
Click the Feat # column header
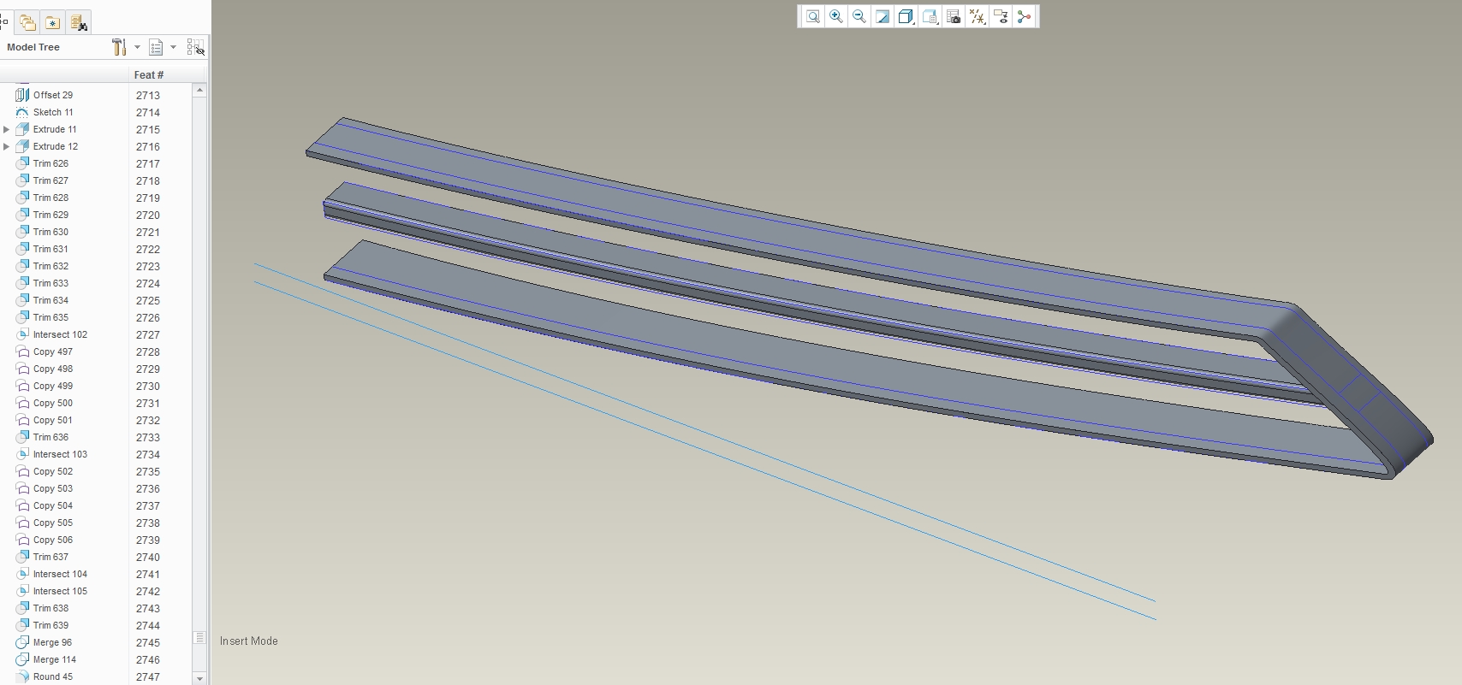pos(149,75)
